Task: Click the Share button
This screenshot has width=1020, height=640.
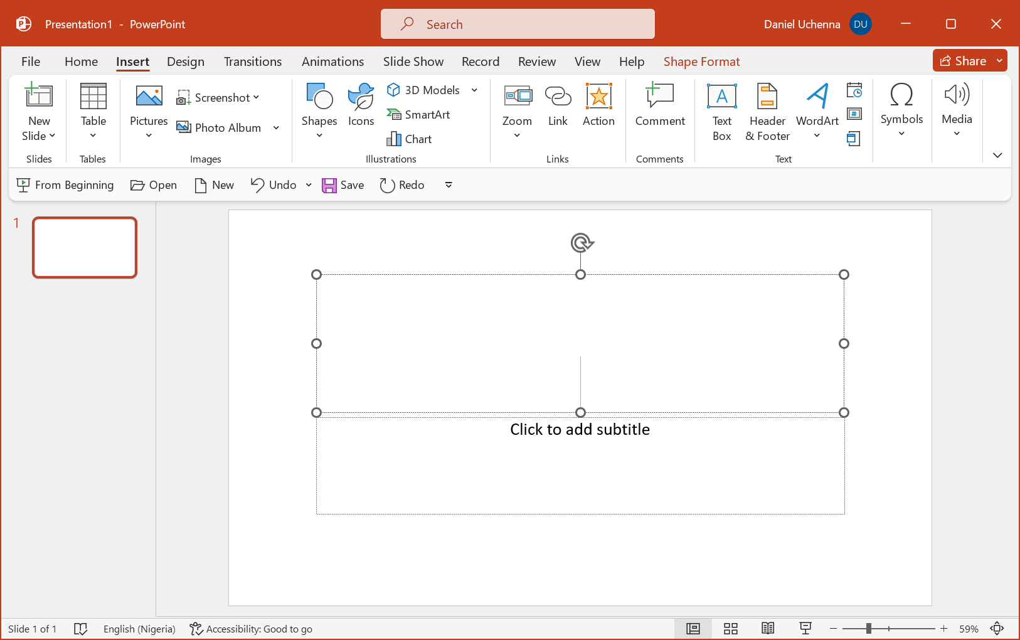Action: (x=963, y=61)
